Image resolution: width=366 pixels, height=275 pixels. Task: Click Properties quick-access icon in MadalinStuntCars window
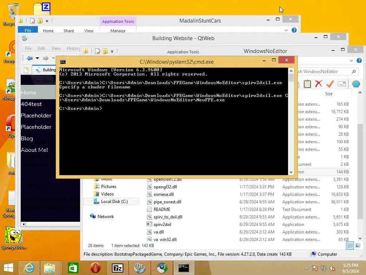pyautogui.click(x=33, y=21)
